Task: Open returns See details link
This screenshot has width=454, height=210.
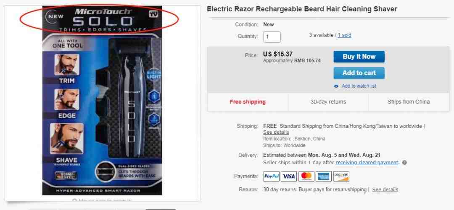Action: tap(385, 189)
